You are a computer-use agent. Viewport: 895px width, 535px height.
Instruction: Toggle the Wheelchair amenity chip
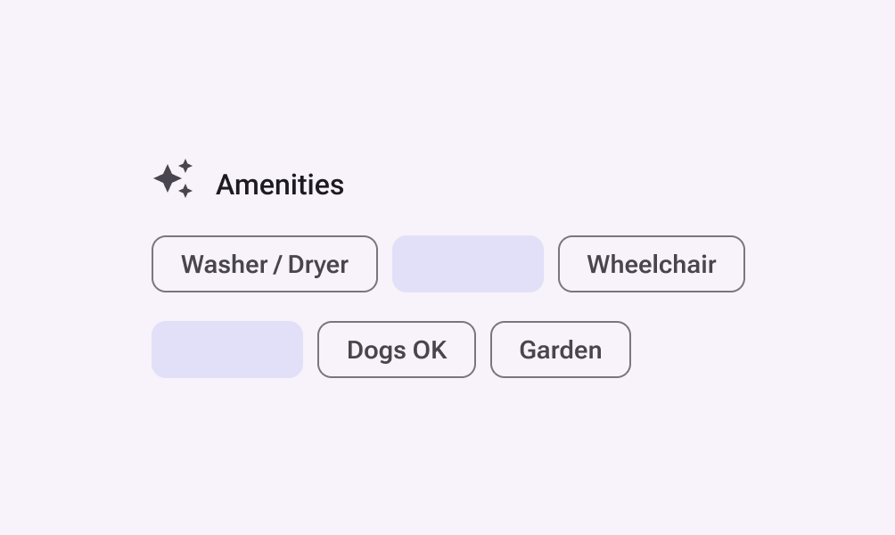652,264
